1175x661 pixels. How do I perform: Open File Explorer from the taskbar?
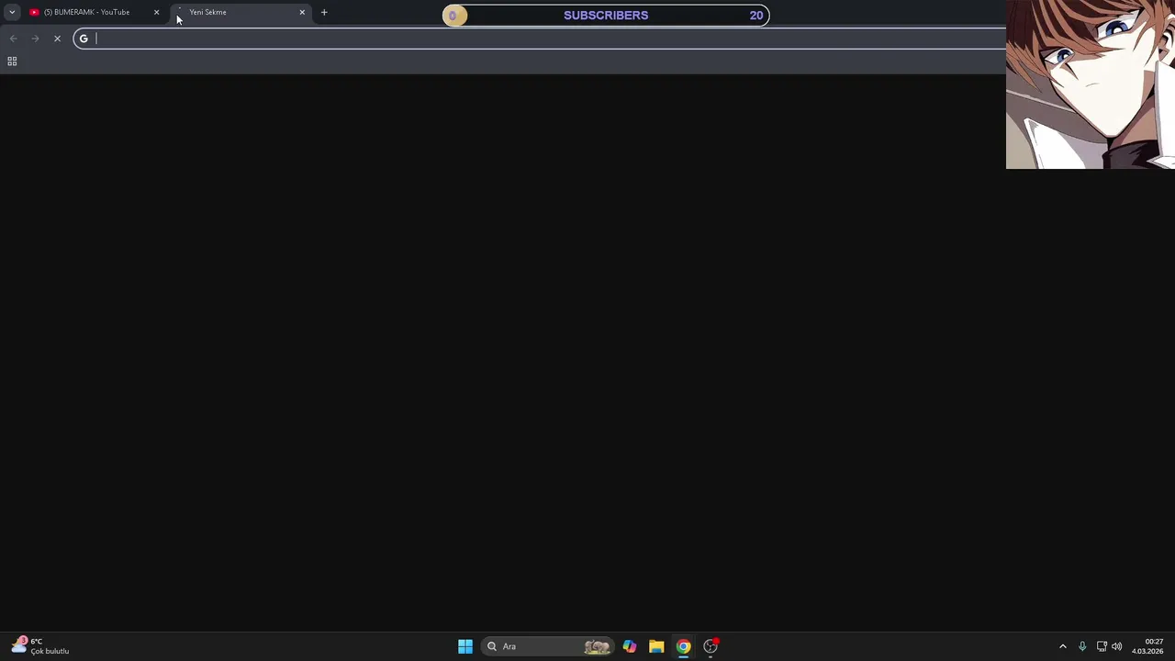coord(656,646)
